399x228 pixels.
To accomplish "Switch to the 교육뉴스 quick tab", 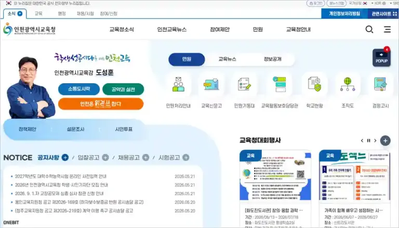I will (227, 59).
